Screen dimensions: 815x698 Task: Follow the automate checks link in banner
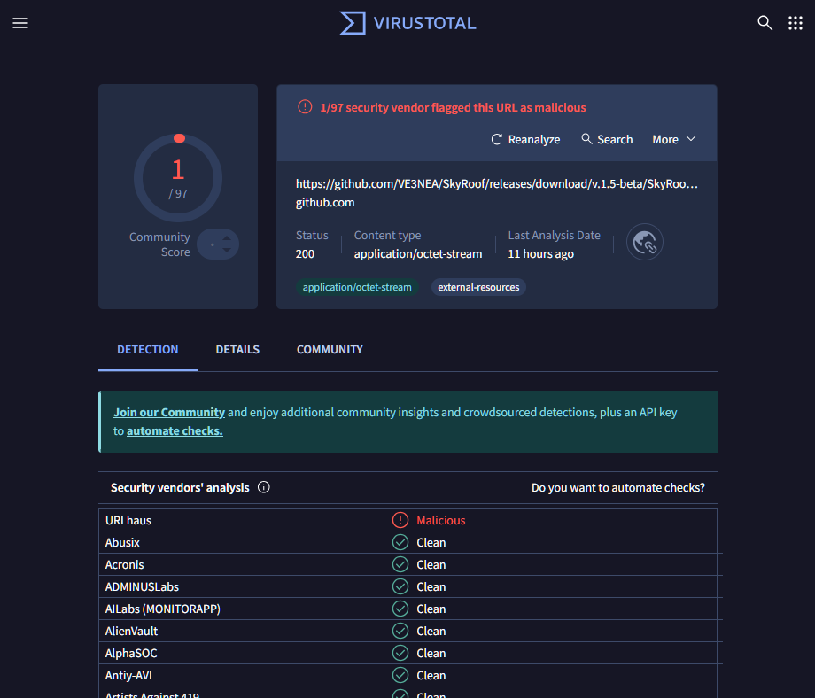coord(175,430)
